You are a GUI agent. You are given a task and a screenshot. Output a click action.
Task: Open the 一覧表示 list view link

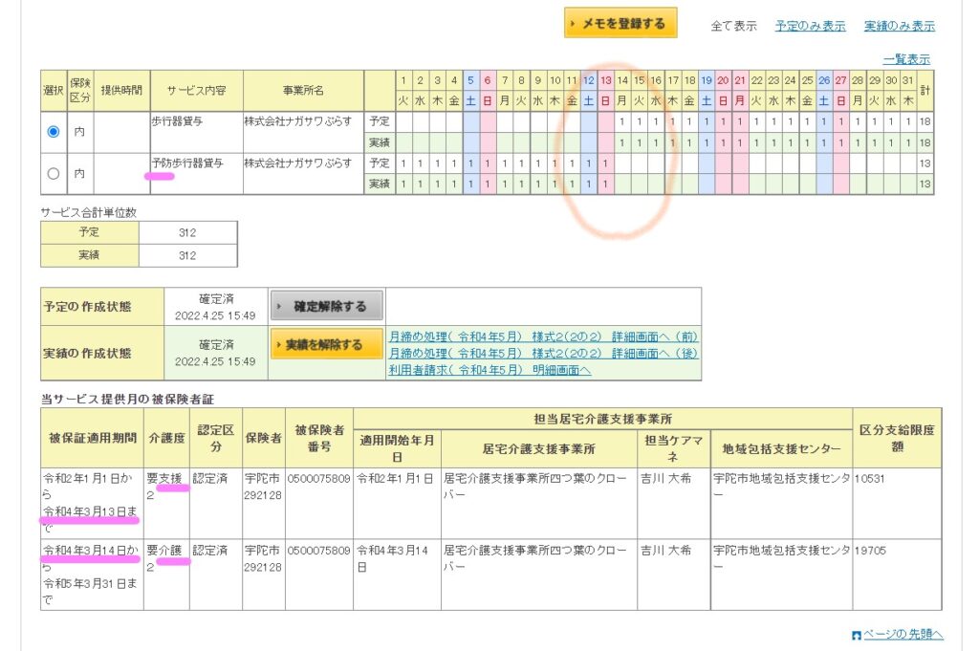click(908, 59)
